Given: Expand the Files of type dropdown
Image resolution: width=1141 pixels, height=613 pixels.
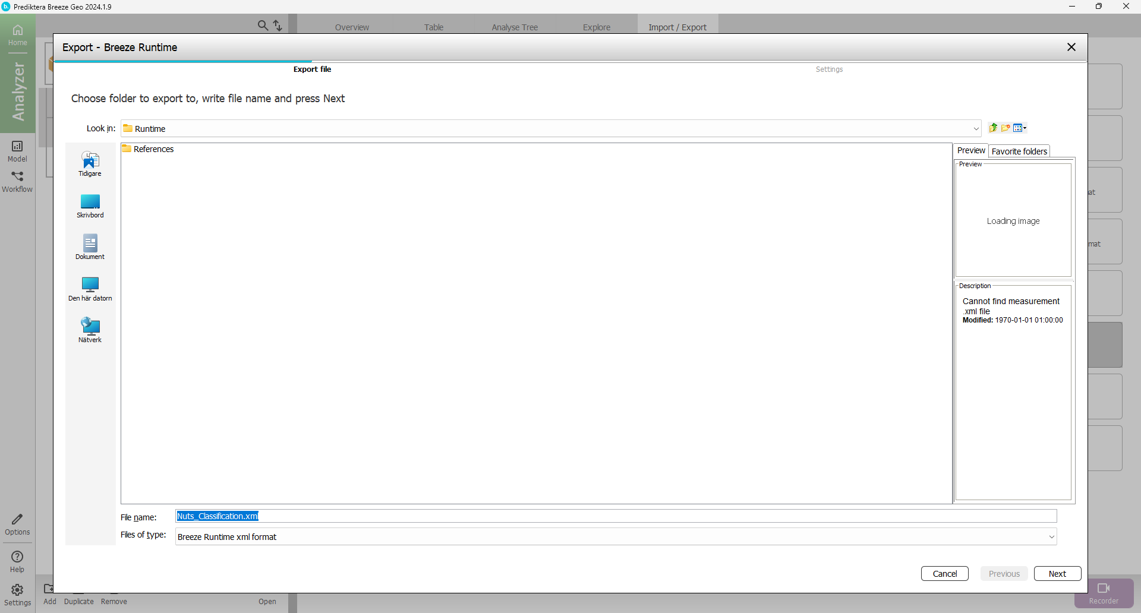Looking at the screenshot, I should (1051, 537).
